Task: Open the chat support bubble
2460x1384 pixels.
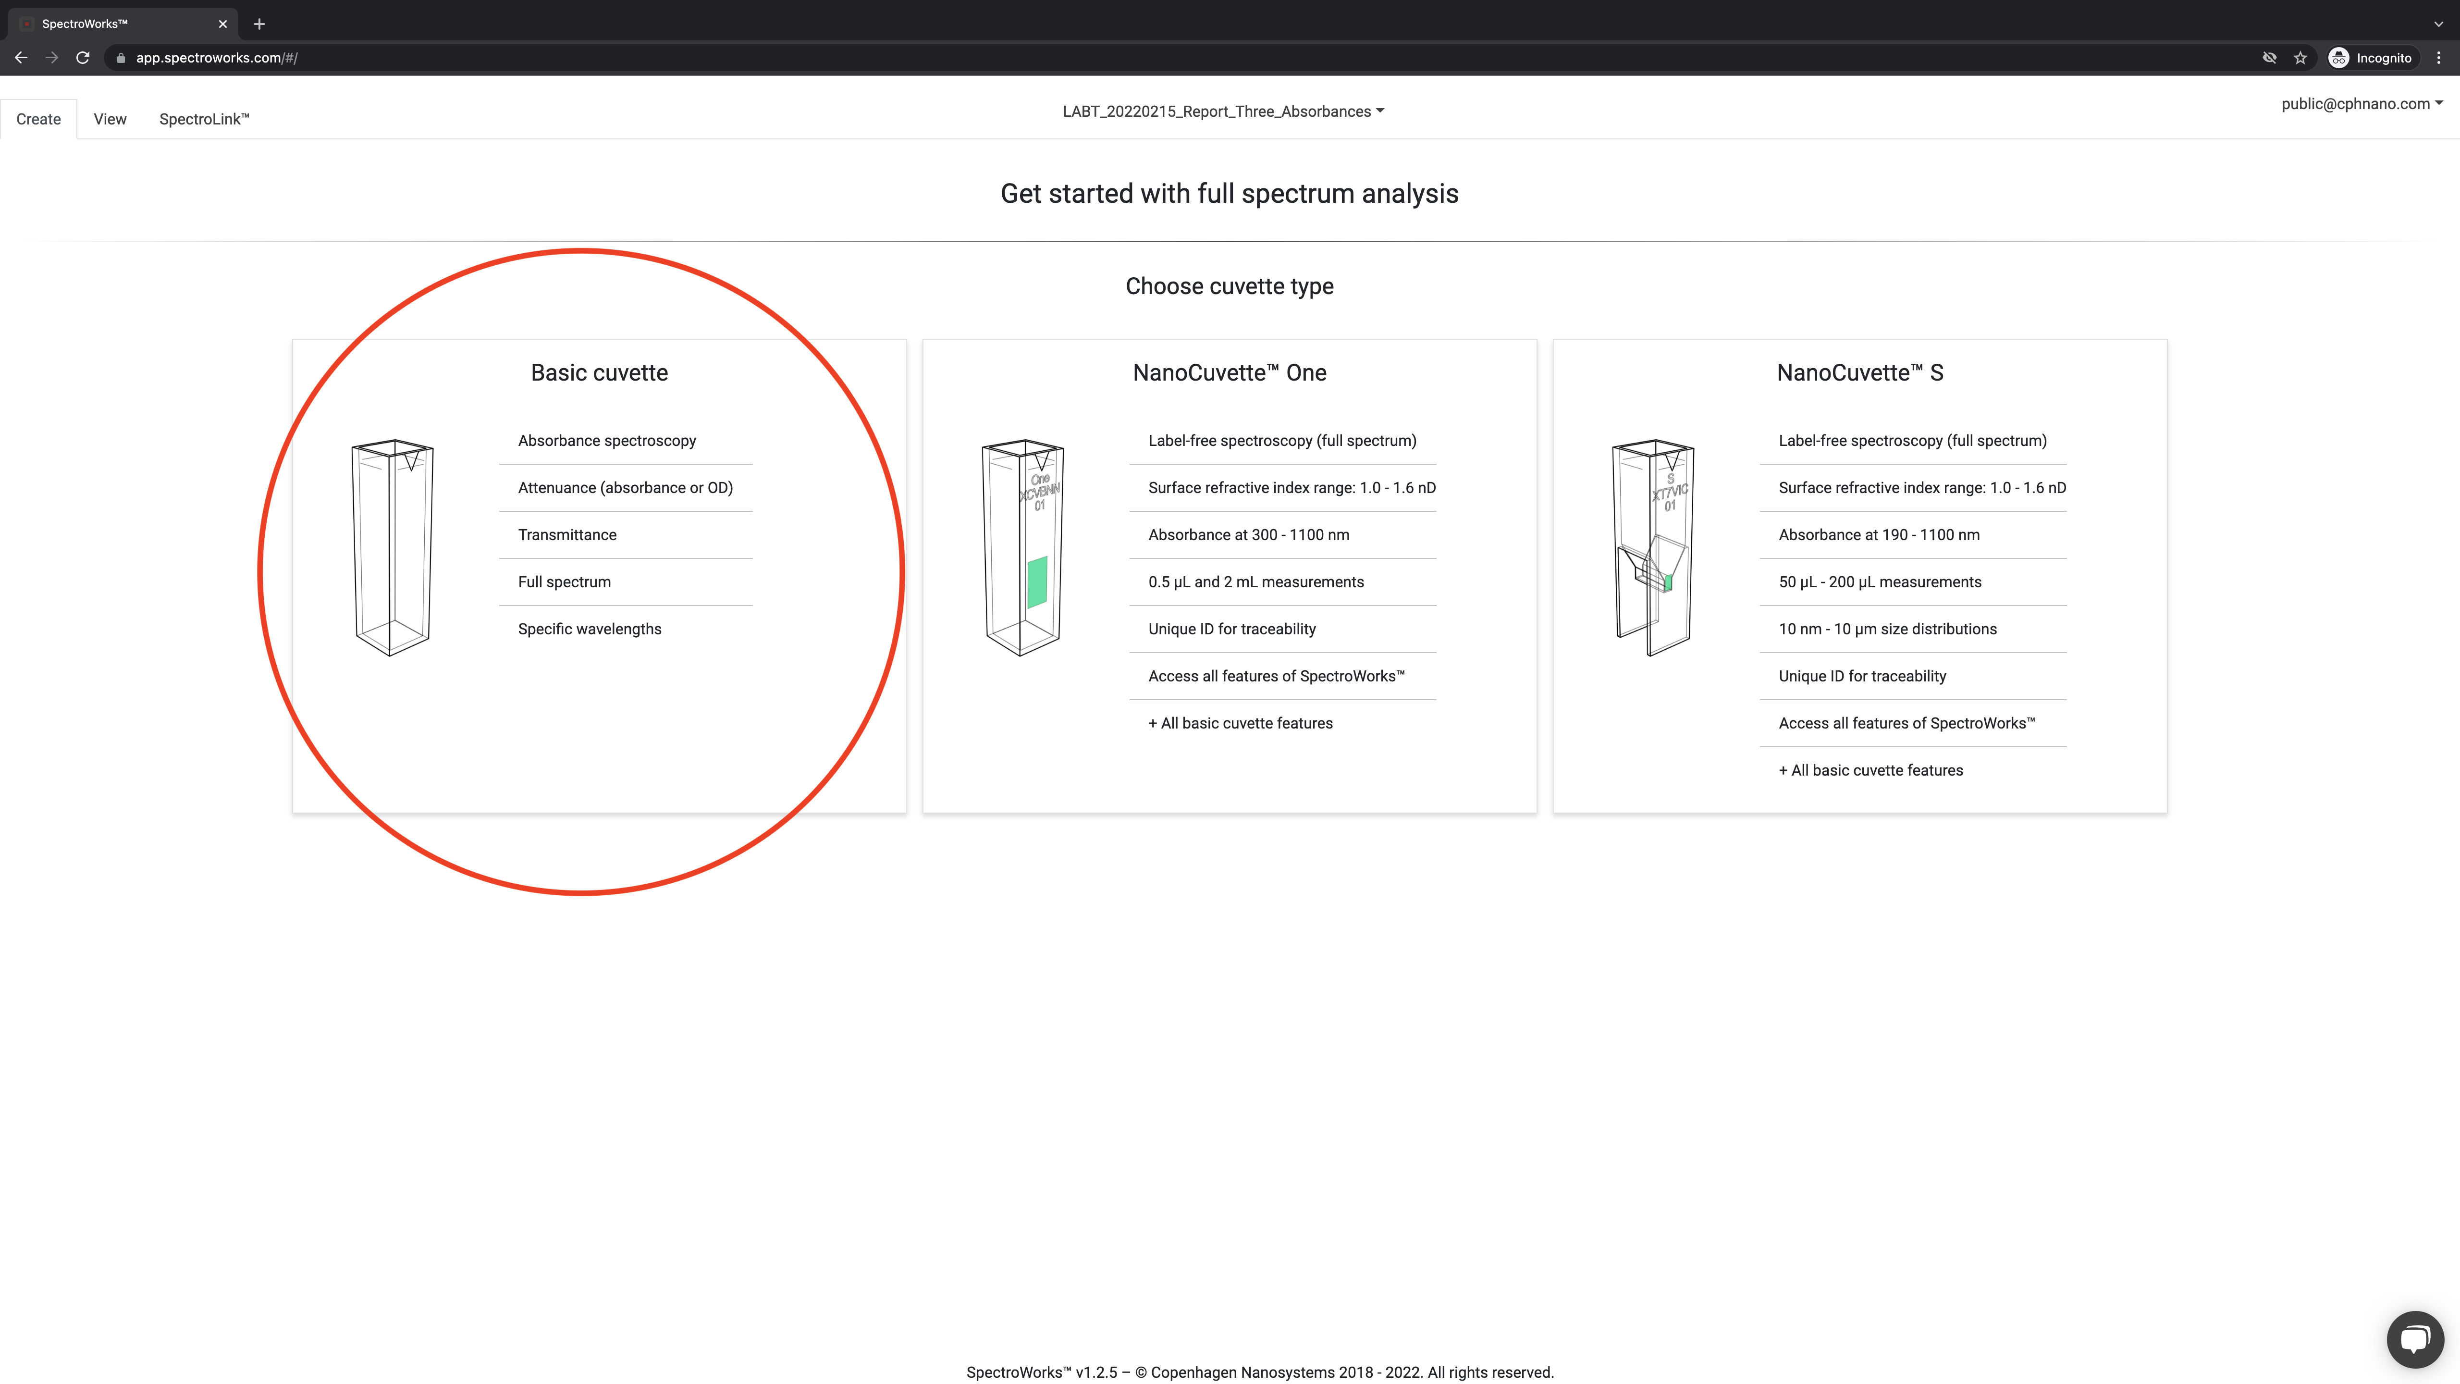Action: coord(2415,1339)
